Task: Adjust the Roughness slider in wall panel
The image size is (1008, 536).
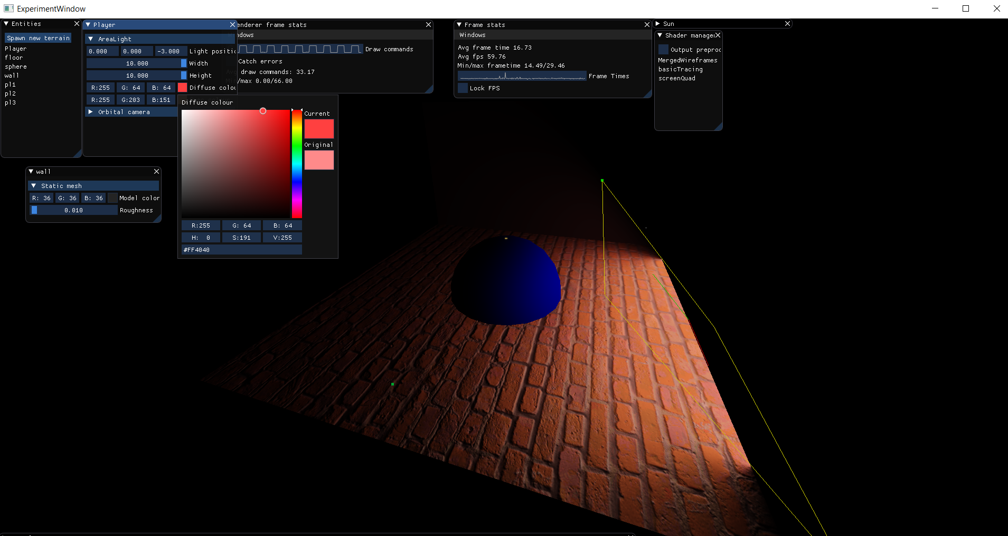Action: click(74, 210)
